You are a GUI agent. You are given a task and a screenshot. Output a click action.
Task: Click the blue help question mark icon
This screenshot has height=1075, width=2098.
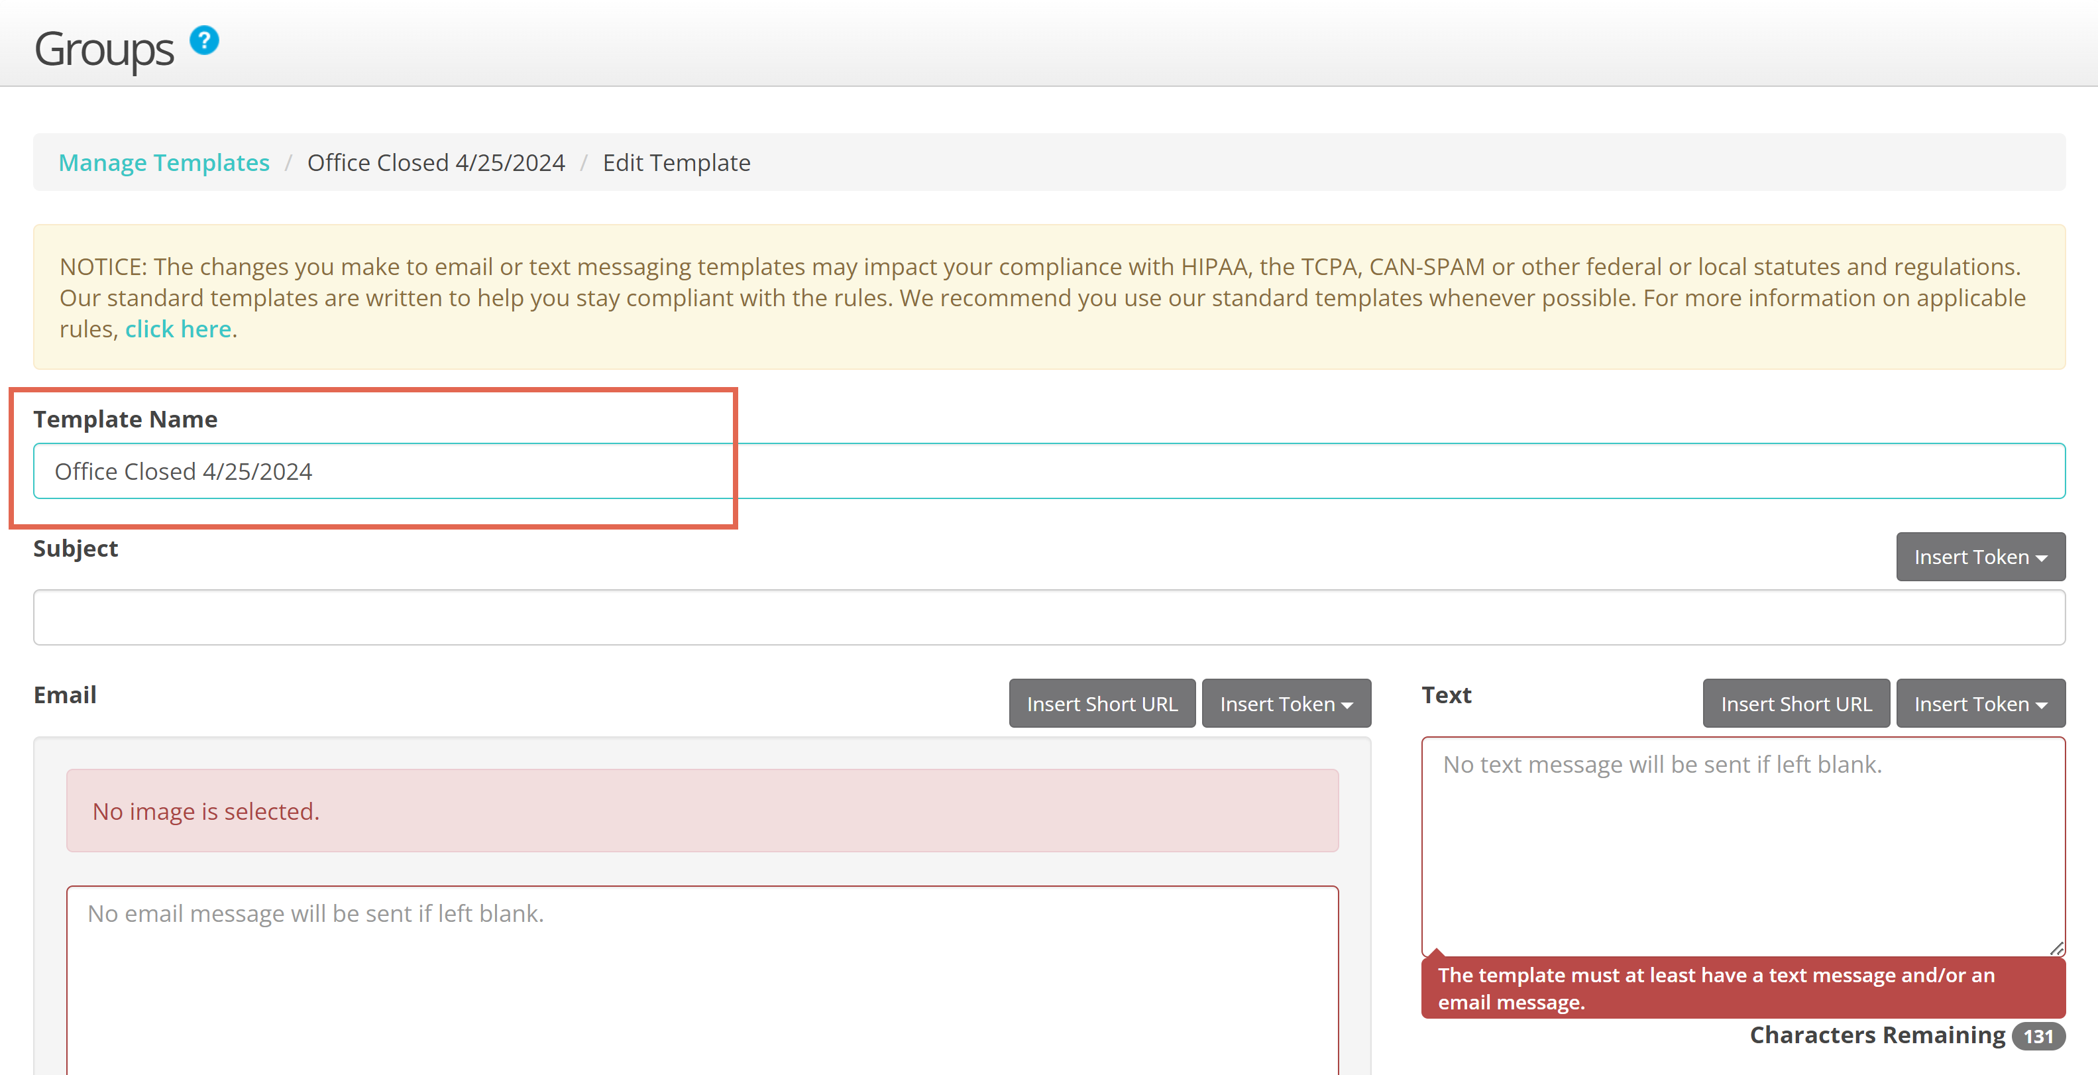(x=204, y=40)
